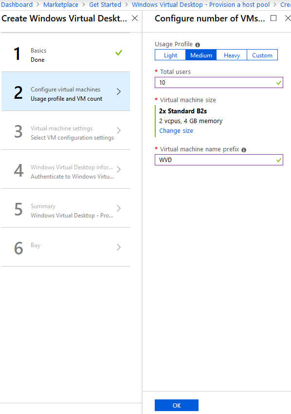Click the name prefix info icon
This screenshot has width=291, height=414.
(x=244, y=150)
